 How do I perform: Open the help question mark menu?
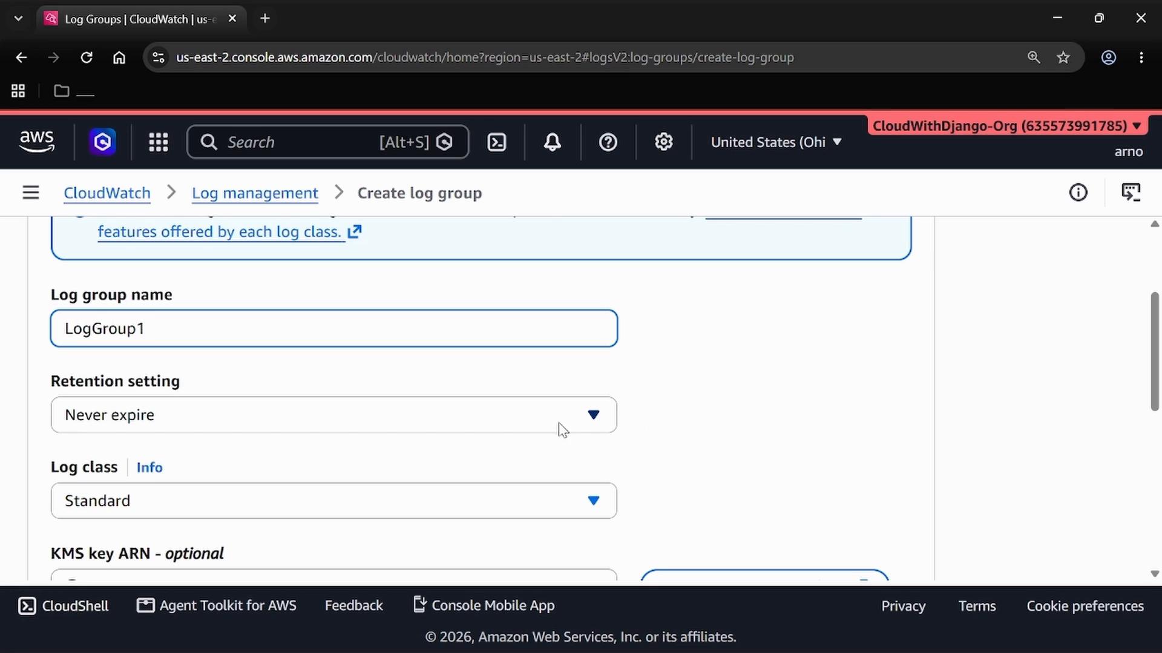pos(608,142)
